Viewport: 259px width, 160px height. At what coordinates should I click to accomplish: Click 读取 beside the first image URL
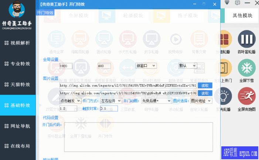[x=205, y=85]
